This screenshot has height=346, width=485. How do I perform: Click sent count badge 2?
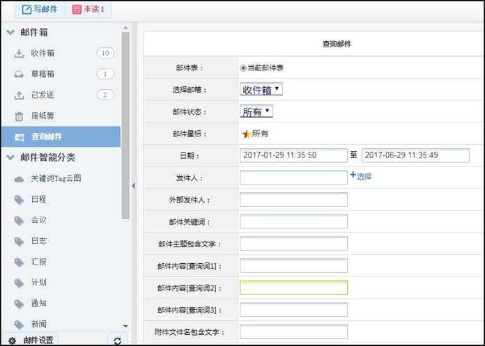click(105, 95)
